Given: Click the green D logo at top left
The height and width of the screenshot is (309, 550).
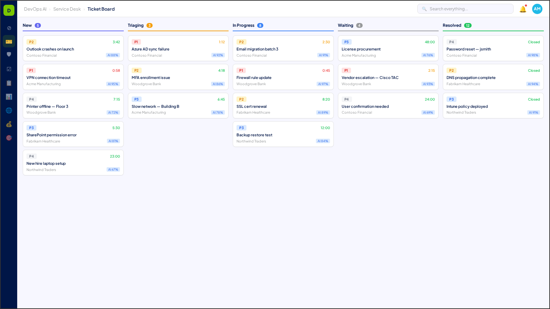Looking at the screenshot, I should tap(9, 10).
